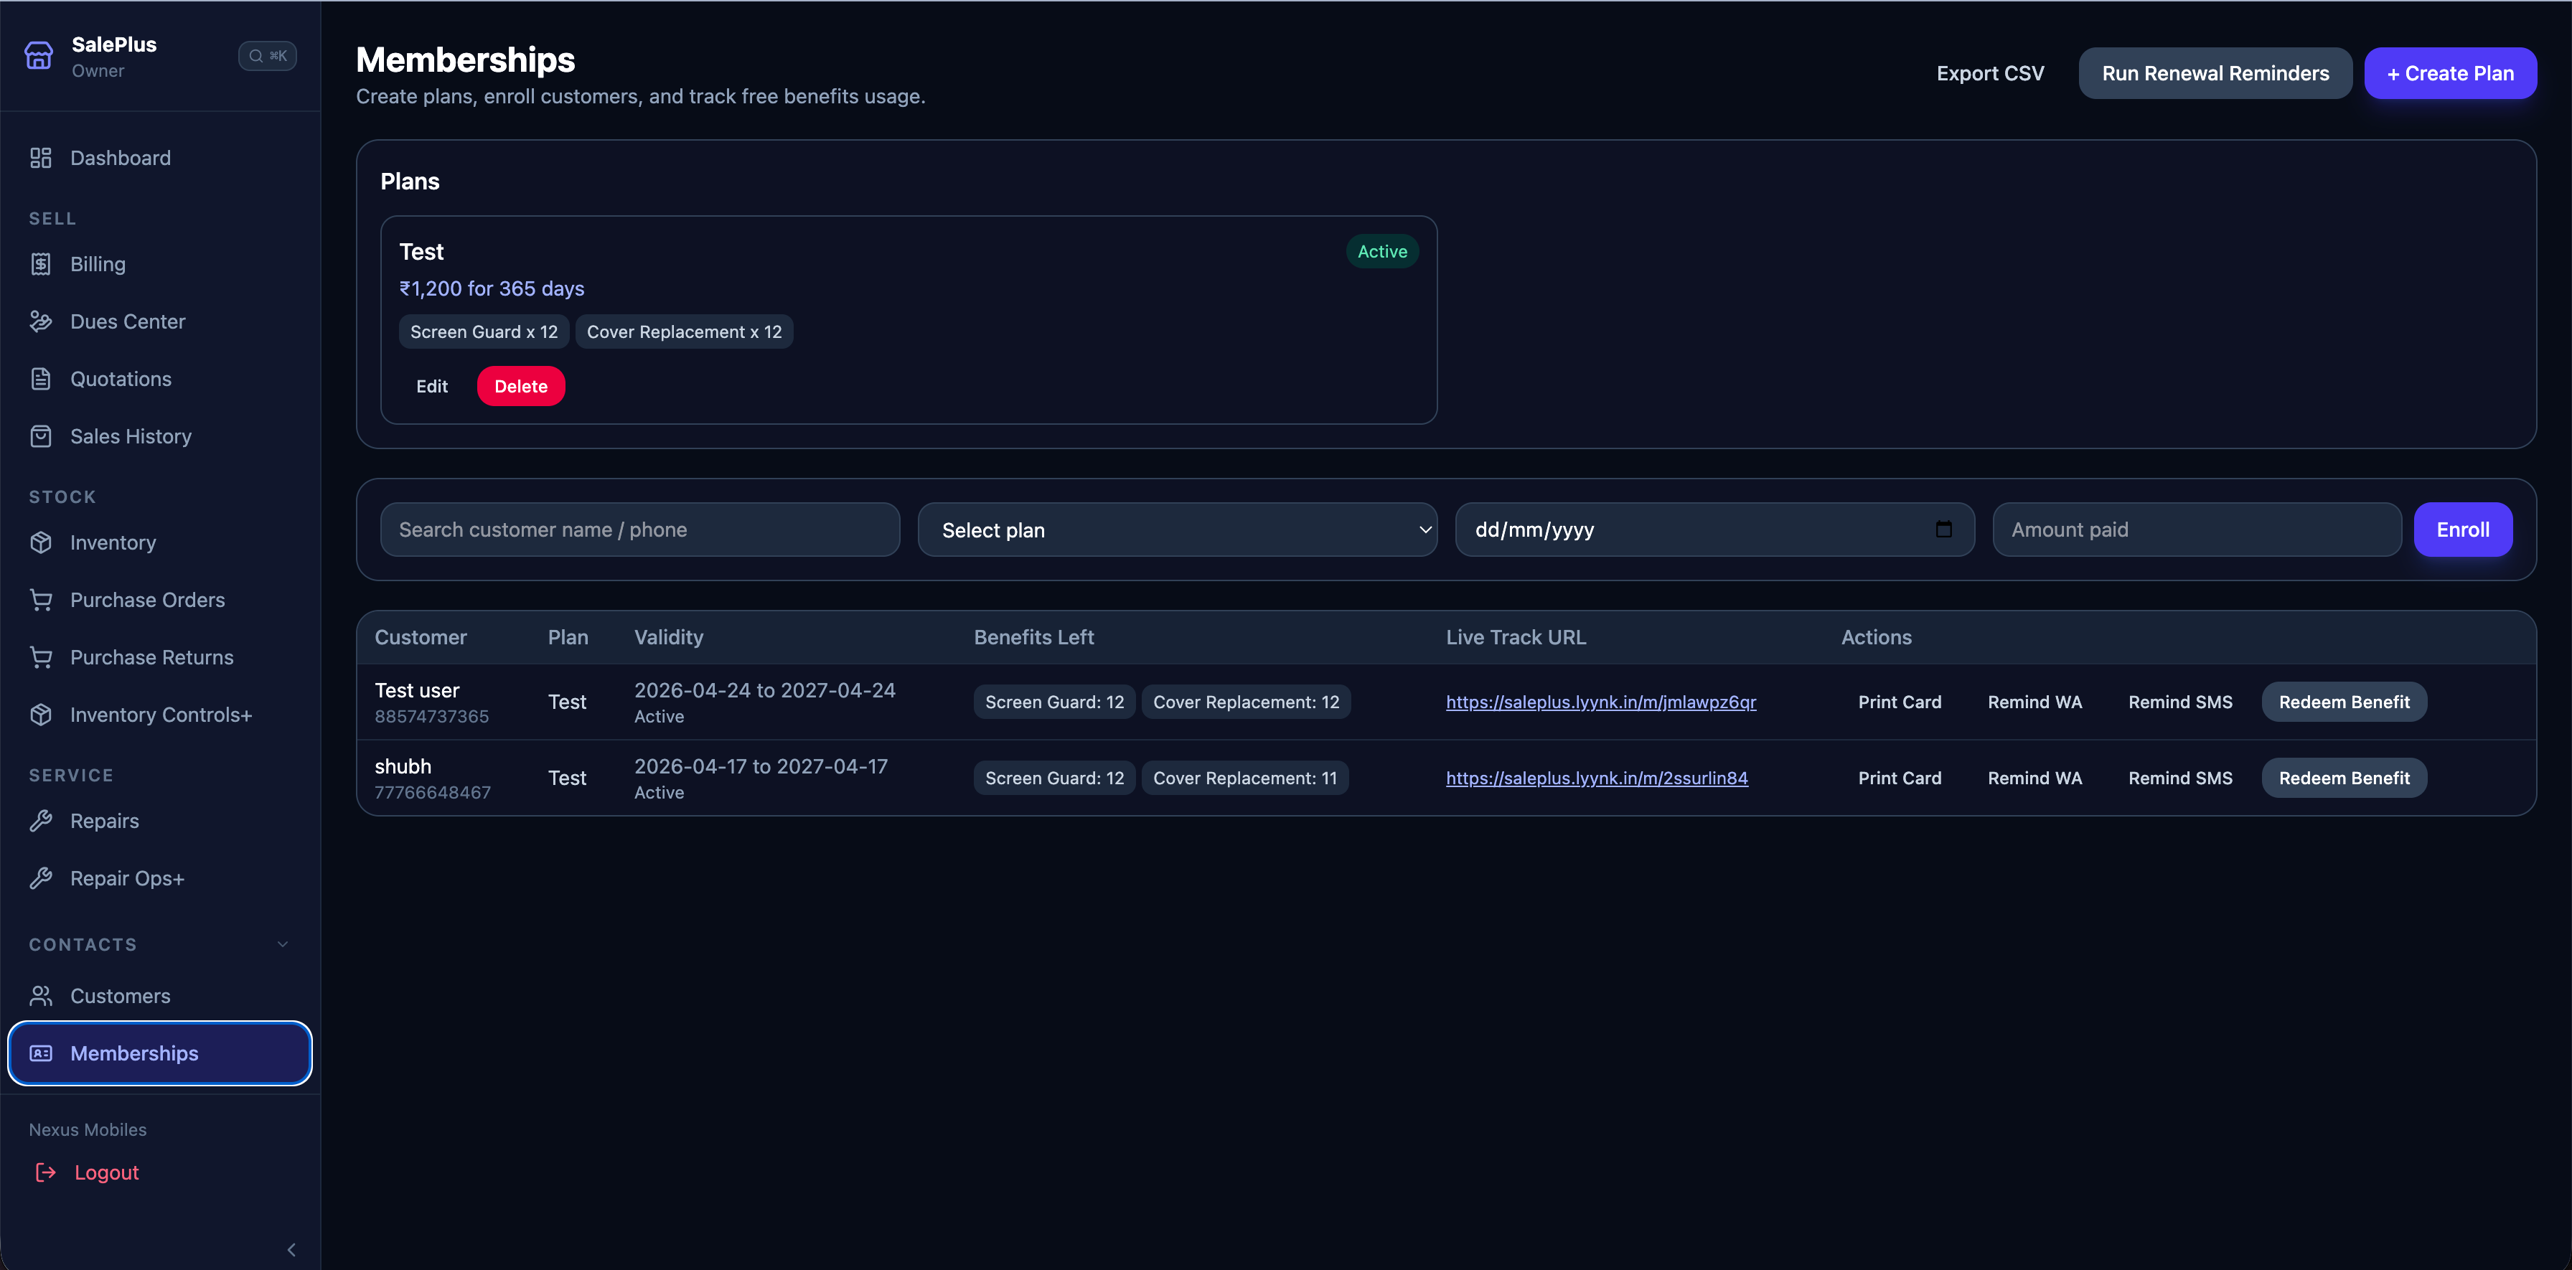This screenshot has height=1270, width=2572.
Task: Collapse the sidebar with the bottom chevron
Action: coord(291,1249)
